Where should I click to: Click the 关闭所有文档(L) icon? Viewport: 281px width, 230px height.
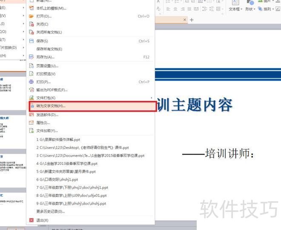(32, 32)
